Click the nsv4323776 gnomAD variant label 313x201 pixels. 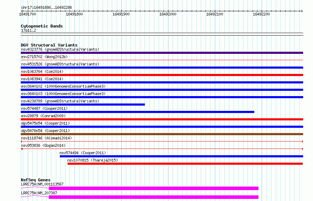(x=60, y=49)
